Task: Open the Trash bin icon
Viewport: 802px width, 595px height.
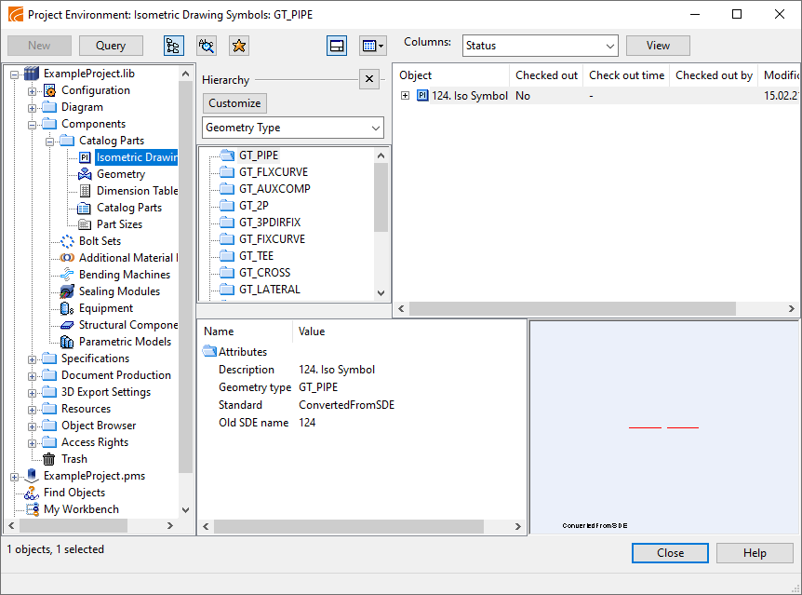Action: 49,459
